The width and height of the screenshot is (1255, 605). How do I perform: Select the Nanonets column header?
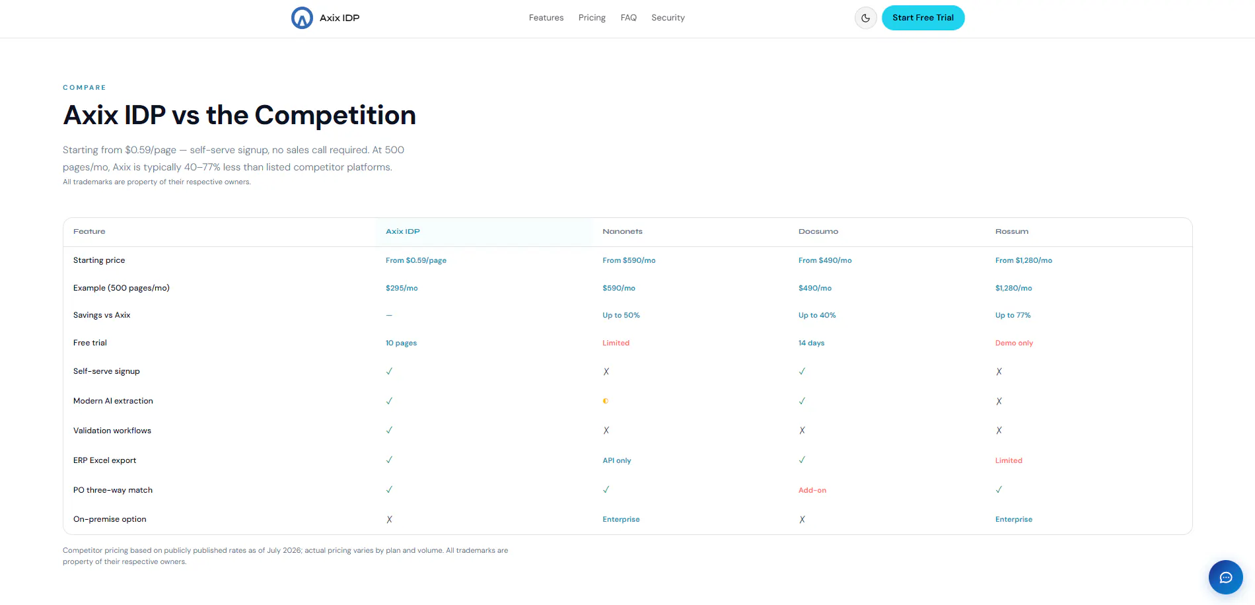pos(622,232)
